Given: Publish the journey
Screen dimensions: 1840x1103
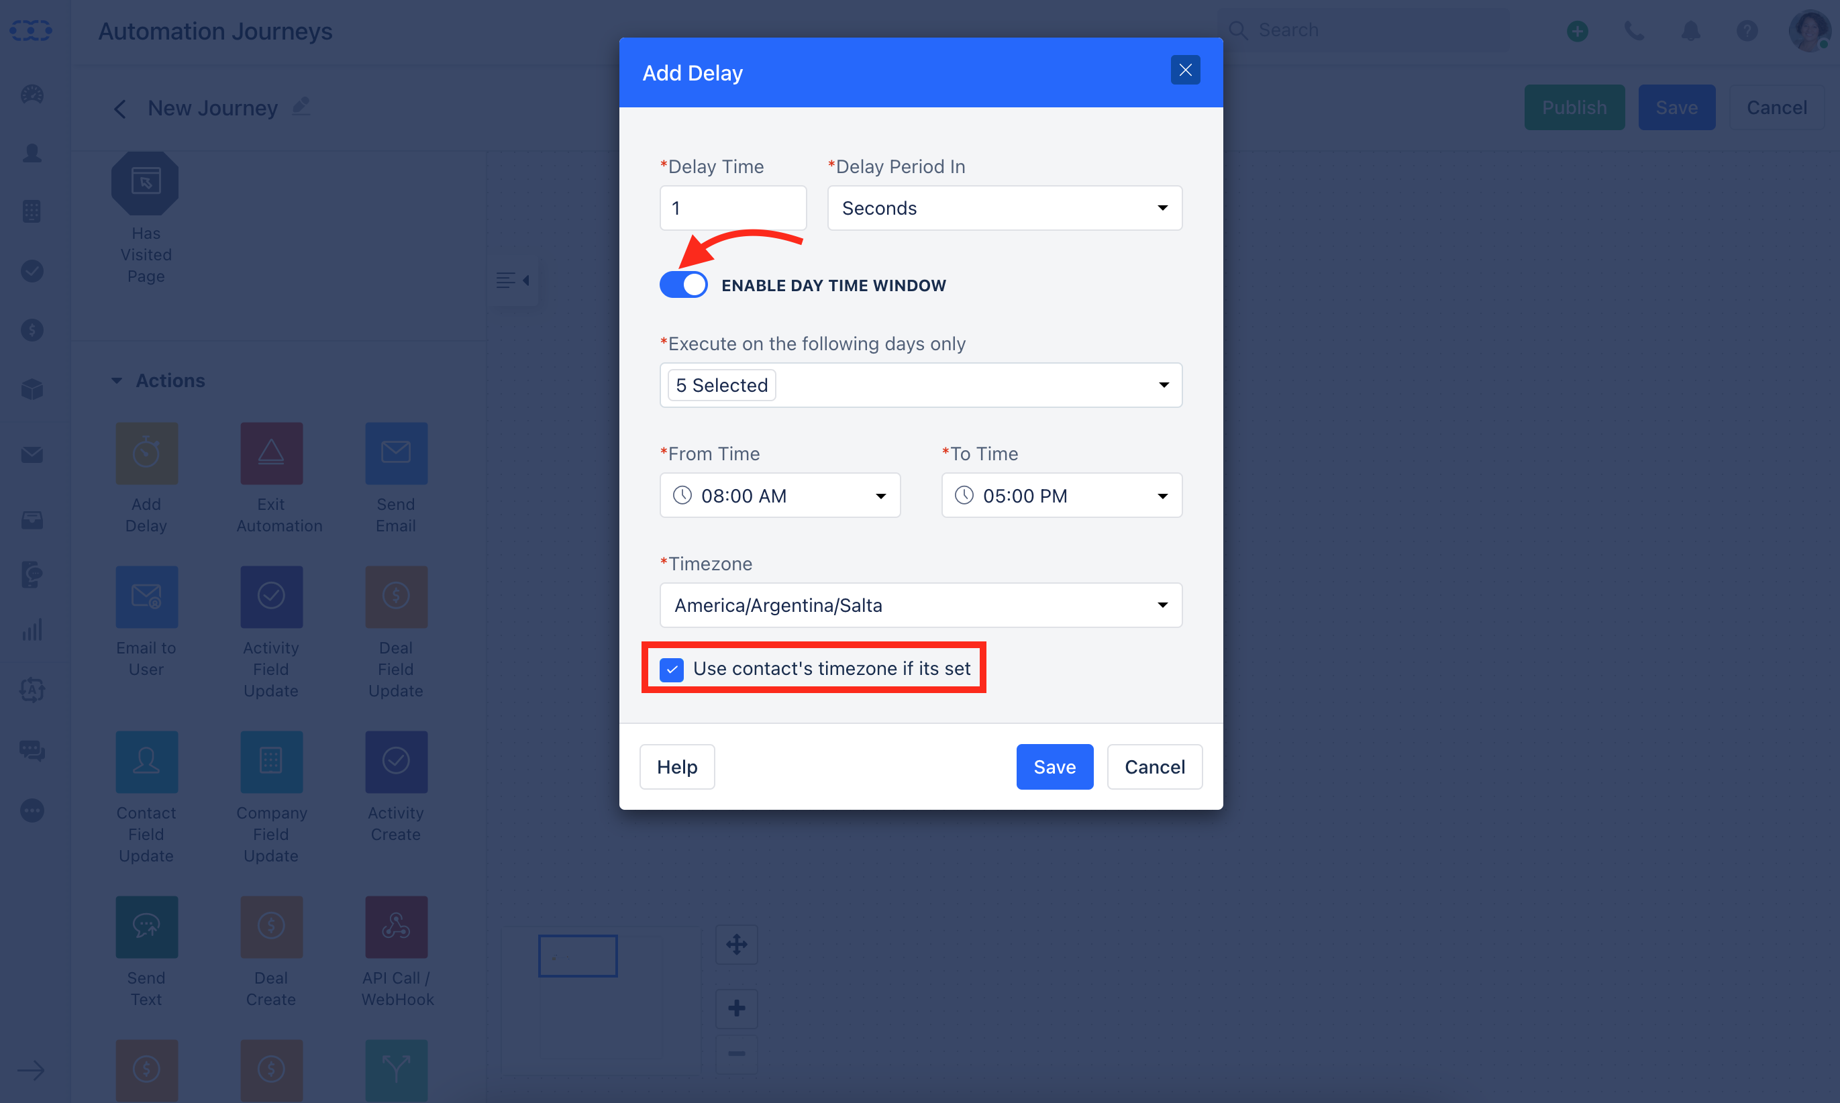Looking at the screenshot, I should [1574, 107].
